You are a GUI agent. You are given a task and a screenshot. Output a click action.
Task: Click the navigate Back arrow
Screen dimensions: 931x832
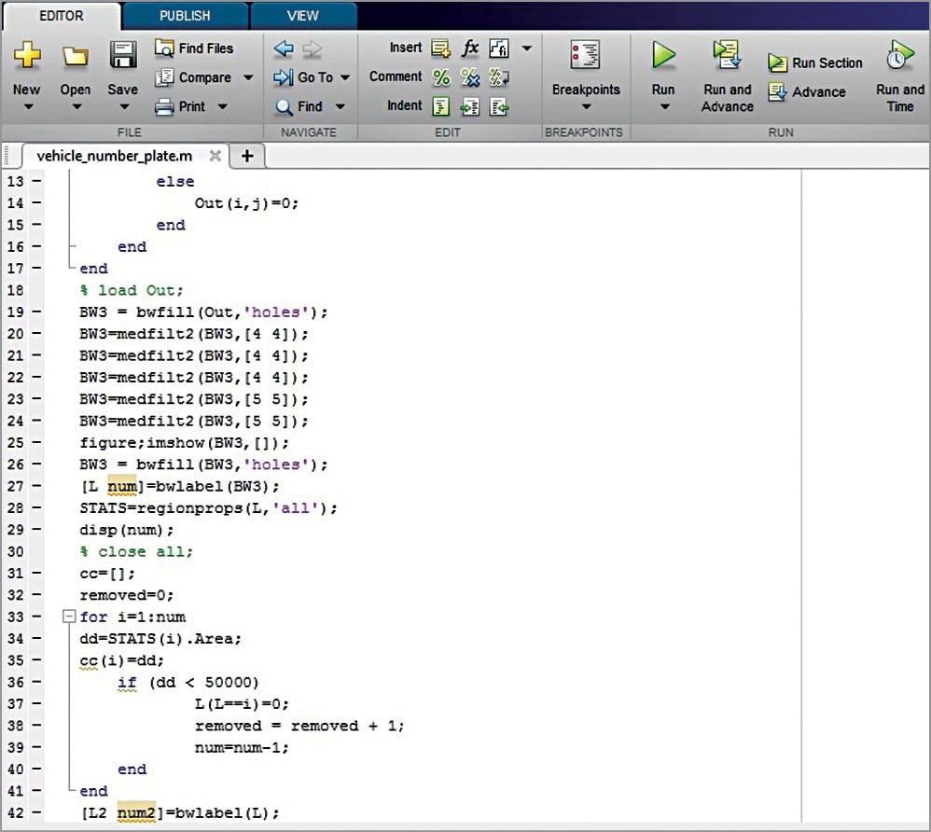pos(284,48)
